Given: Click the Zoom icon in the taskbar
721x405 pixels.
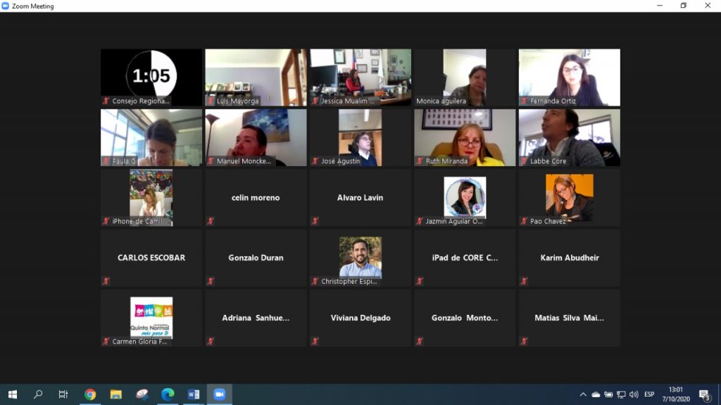Looking at the screenshot, I should pyautogui.click(x=219, y=394).
